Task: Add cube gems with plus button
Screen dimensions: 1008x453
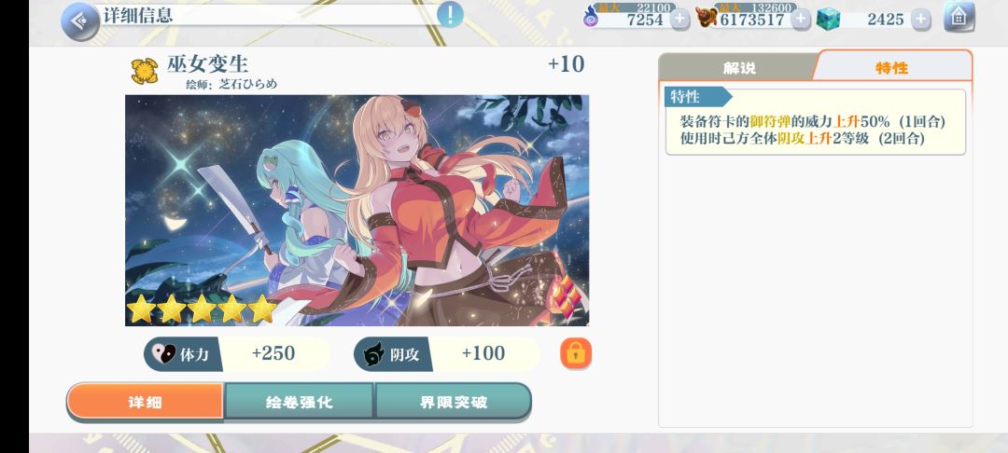Action: 920,20
